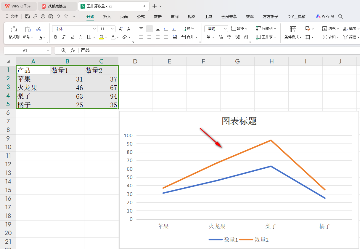Click the search magnifier beside WPS AI

click(x=341, y=17)
